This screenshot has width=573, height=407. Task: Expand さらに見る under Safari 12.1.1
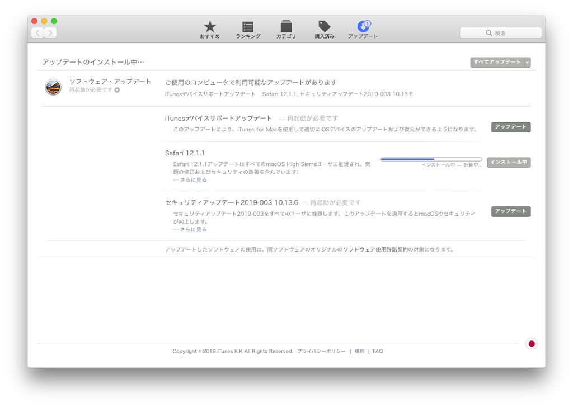193,180
